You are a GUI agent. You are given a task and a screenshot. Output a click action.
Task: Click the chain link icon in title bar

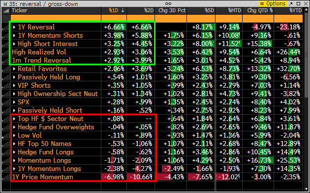pos(168,3)
